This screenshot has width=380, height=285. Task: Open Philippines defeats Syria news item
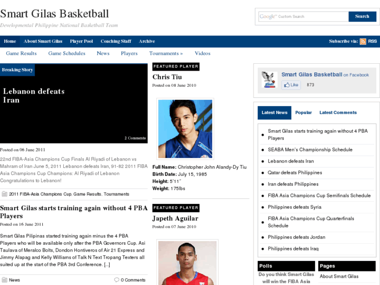[x=294, y=207]
